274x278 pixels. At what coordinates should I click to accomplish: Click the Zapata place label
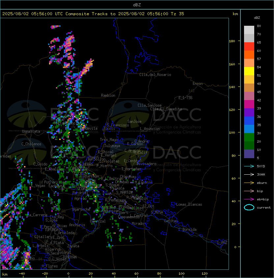[x=73, y=246]
